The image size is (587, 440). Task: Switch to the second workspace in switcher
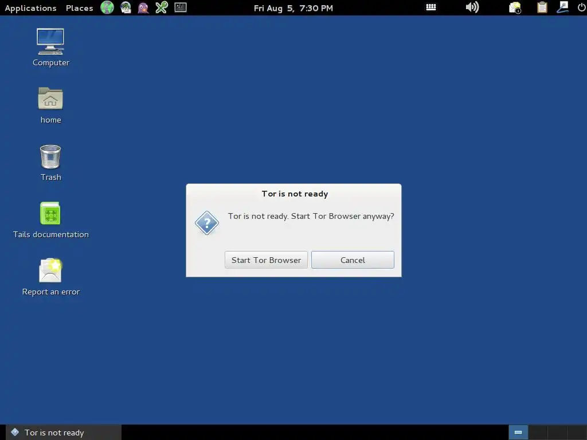(x=538, y=433)
